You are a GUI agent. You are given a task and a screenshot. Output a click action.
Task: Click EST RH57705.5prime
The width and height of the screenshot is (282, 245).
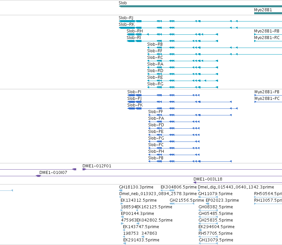pos(215,234)
